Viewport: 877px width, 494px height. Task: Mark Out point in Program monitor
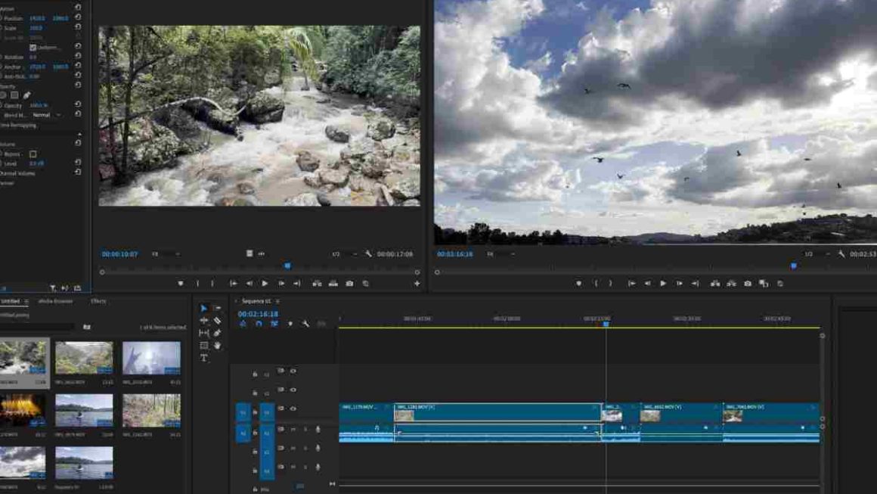pos(611,284)
